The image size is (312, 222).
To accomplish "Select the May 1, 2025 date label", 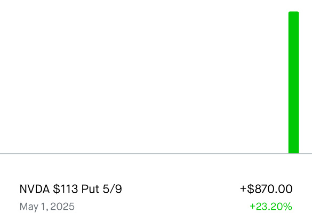I will pos(47,207).
